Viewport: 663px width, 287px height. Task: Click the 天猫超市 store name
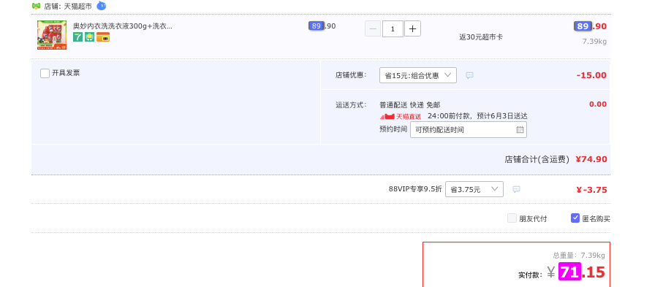(x=77, y=7)
